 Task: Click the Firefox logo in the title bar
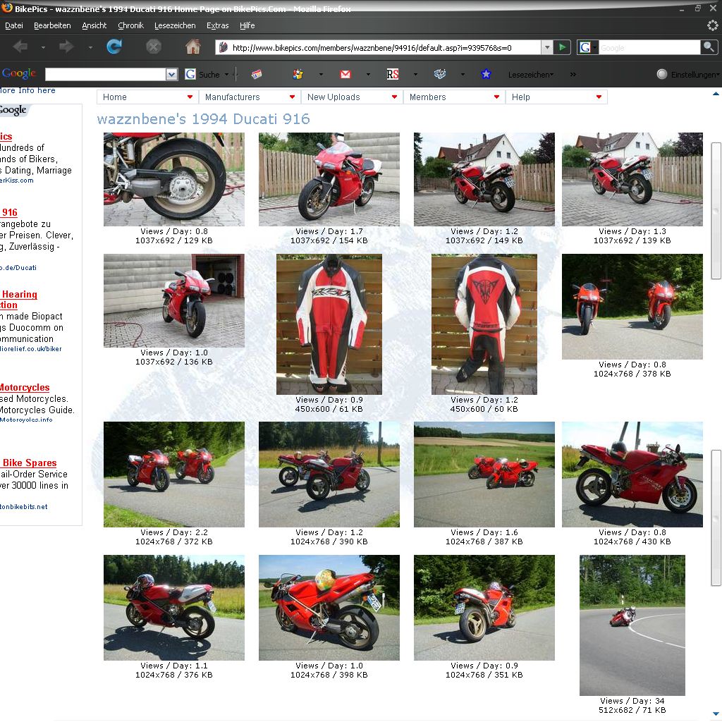point(7,8)
